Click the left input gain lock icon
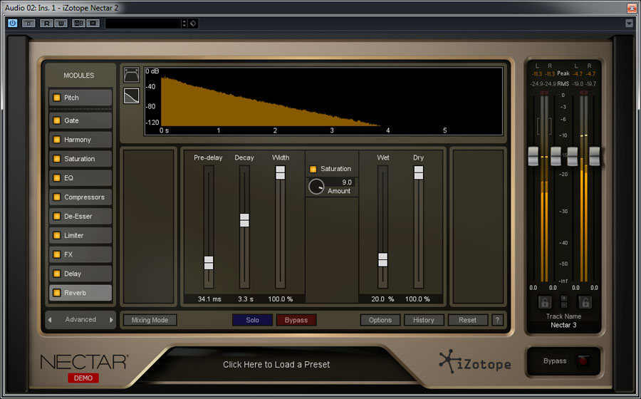 [544, 302]
